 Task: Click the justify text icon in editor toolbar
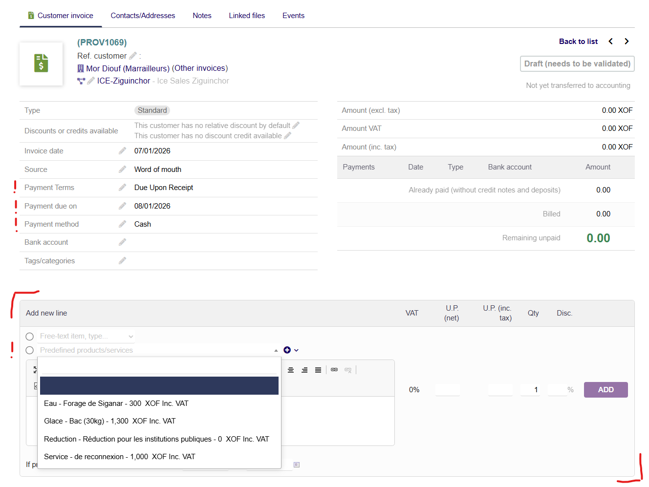318,370
